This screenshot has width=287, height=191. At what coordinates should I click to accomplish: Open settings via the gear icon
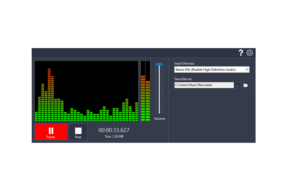coord(250,53)
